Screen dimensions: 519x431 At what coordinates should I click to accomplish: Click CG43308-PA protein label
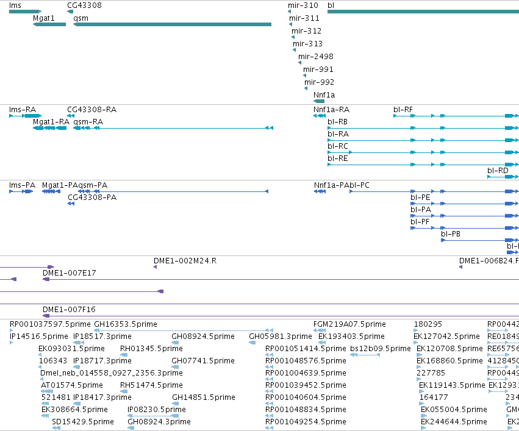tap(92, 198)
